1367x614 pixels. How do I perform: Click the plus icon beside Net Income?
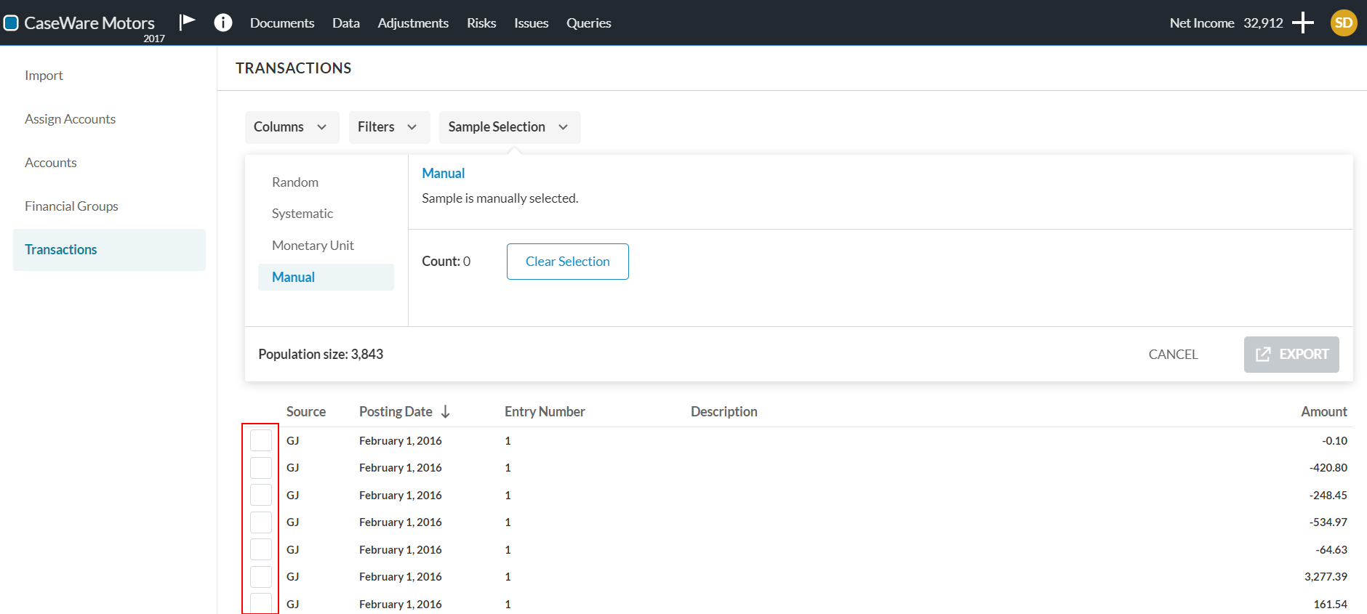pyautogui.click(x=1302, y=23)
